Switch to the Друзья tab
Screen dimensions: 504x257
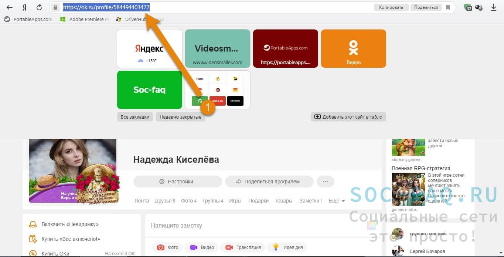165,201
